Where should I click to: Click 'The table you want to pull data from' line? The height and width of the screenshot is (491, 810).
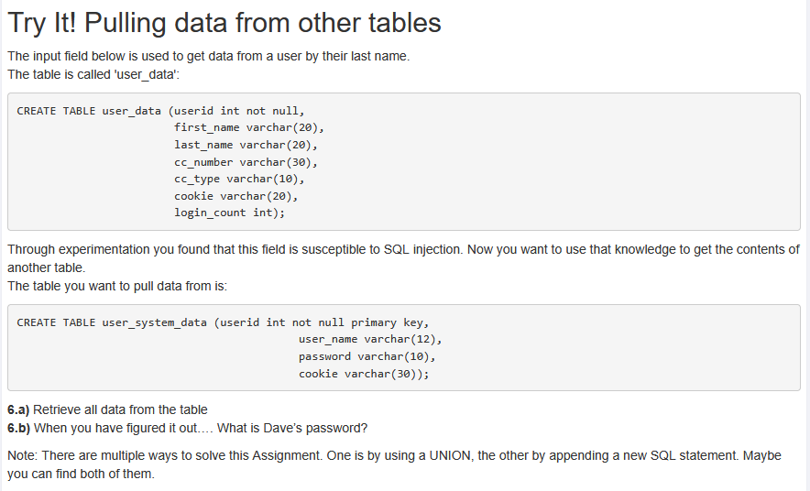[116, 286]
